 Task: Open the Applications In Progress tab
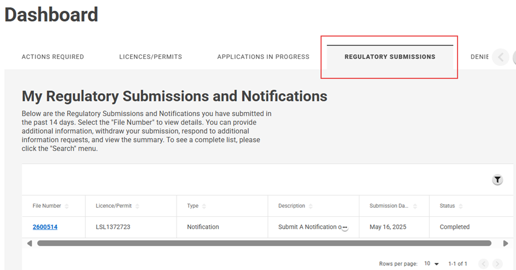pos(263,57)
